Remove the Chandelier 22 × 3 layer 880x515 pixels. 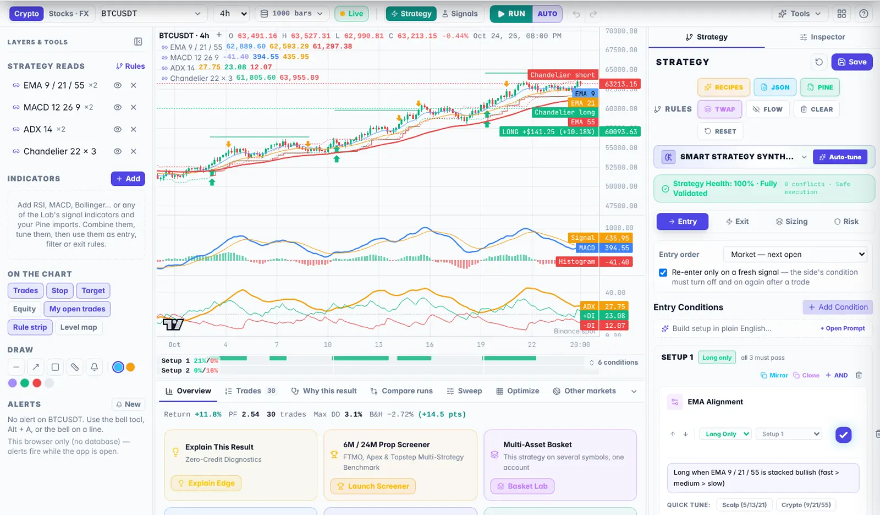pos(133,151)
